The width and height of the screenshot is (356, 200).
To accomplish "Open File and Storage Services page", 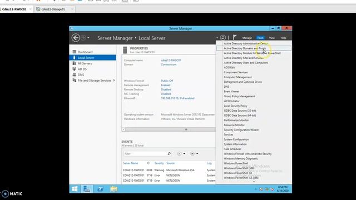I will click(x=94, y=81).
